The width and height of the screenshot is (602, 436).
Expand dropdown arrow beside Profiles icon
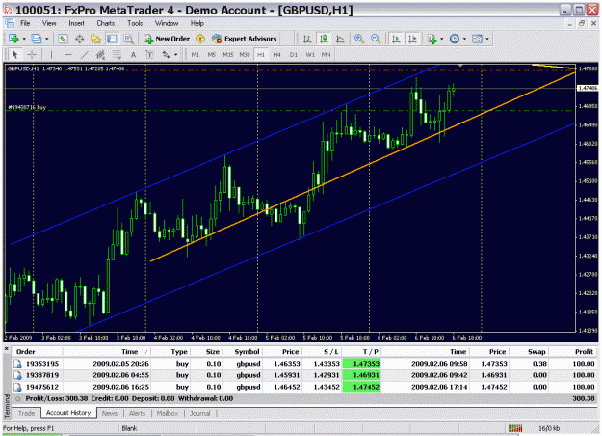click(x=46, y=39)
